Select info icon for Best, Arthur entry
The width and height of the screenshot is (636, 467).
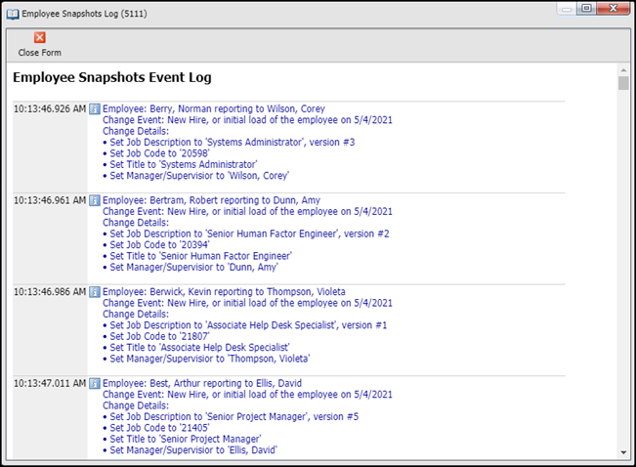[x=95, y=384]
